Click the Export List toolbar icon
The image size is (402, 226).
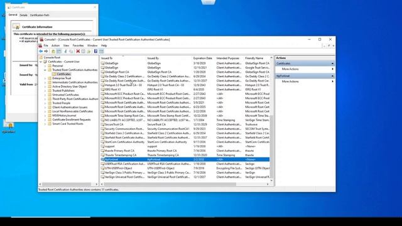click(x=89, y=51)
